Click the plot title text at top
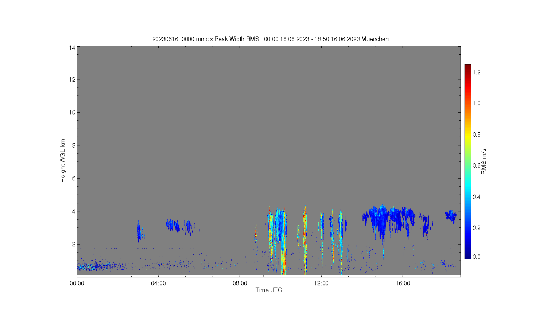Viewport: 547px width, 328px height. (270, 39)
